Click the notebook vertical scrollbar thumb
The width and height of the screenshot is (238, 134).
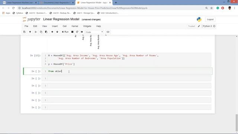click(237, 122)
